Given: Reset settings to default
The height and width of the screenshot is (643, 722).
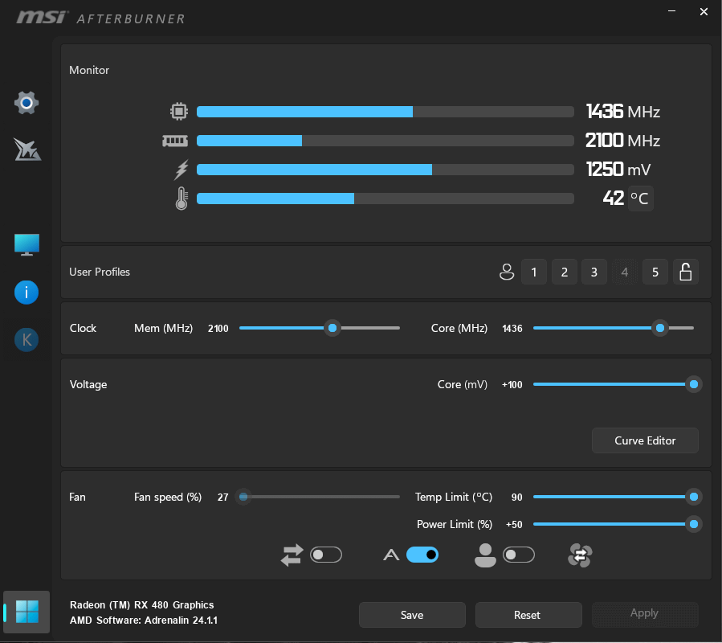Looking at the screenshot, I should (x=528, y=615).
